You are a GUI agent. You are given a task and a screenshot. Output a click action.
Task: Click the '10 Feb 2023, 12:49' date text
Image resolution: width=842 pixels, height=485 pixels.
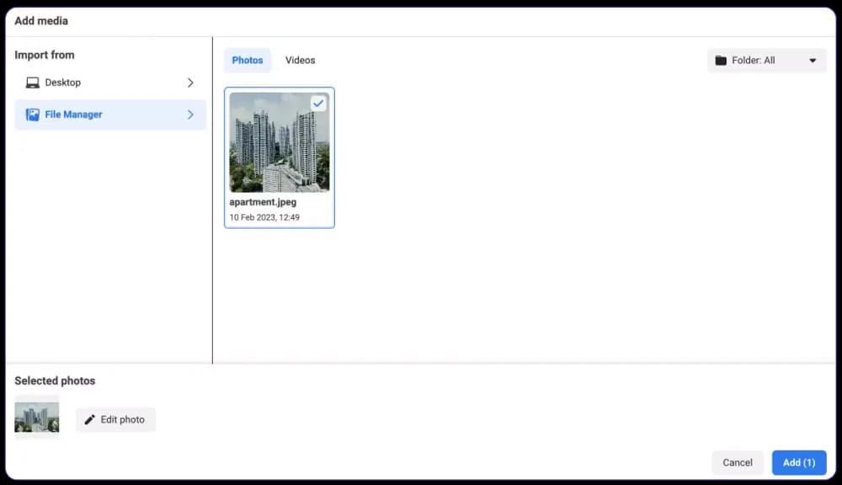(264, 217)
